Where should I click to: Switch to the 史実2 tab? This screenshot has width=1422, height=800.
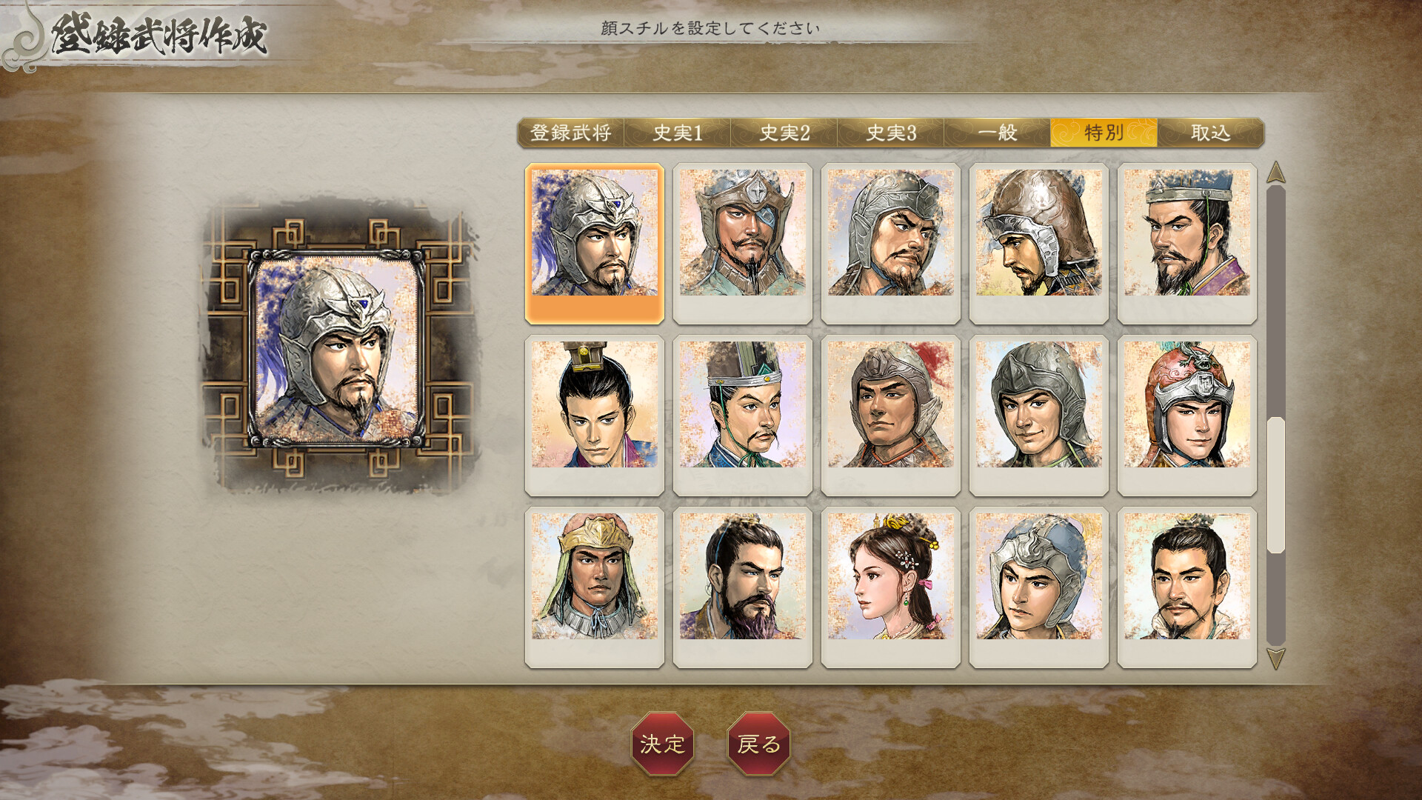click(x=784, y=133)
